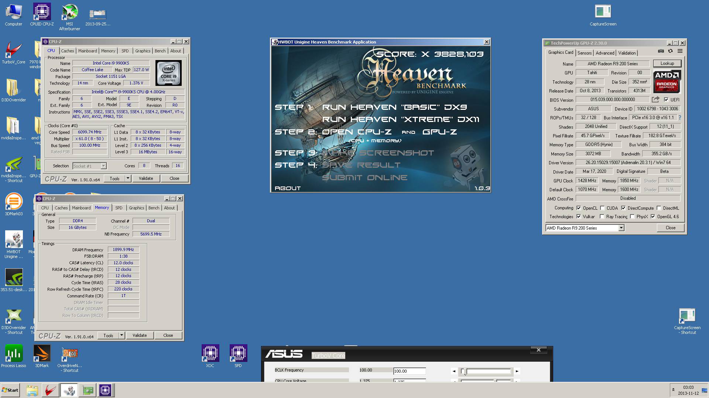Open CaptureScreen icon at top right

(x=603, y=15)
